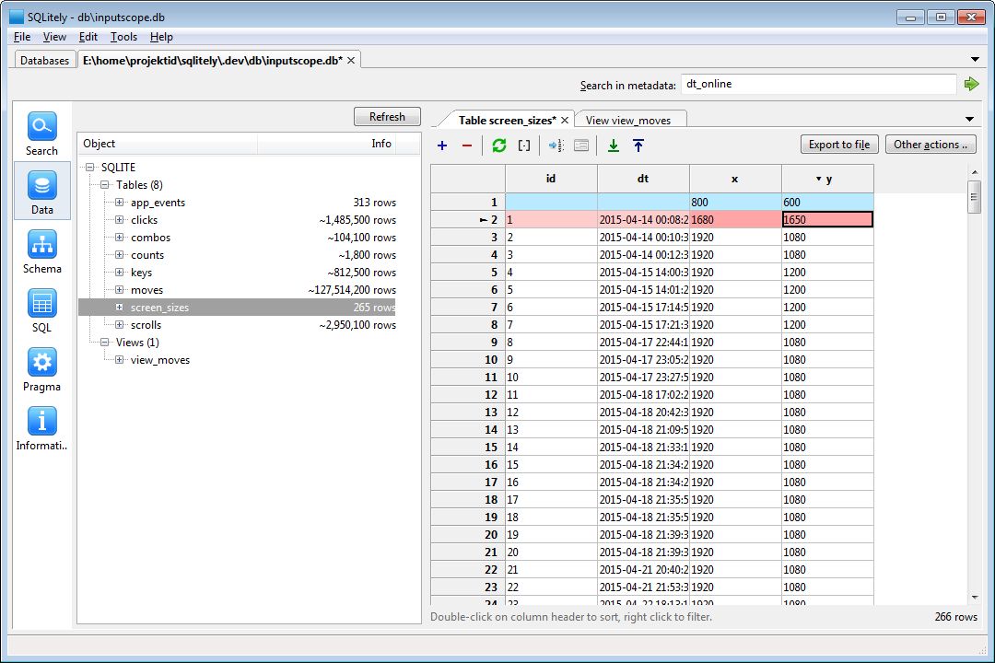Expand the moves table node
Image resolution: width=995 pixels, height=663 pixels.
(120, 289)
